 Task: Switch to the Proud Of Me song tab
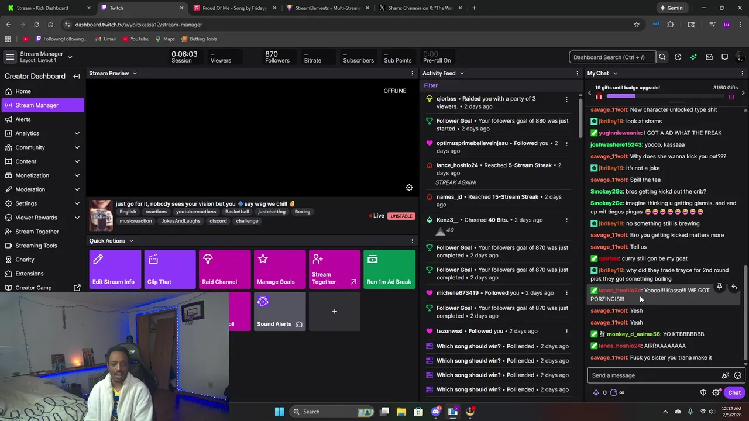coord(234,8)
